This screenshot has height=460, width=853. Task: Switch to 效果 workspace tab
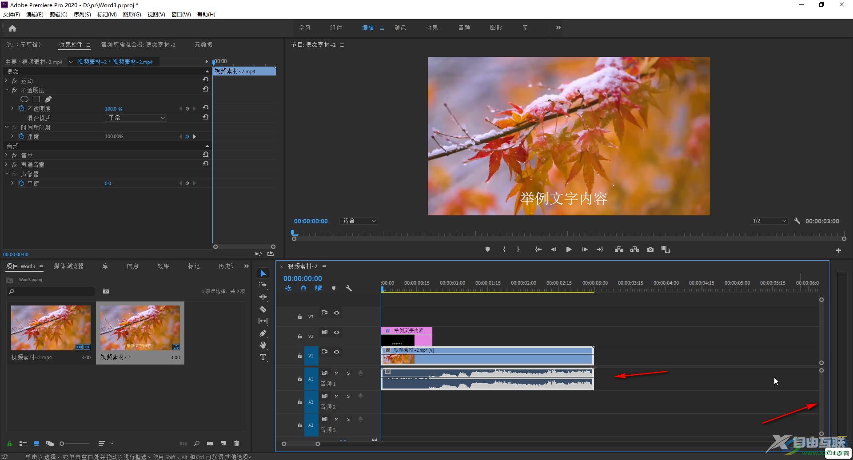tap(432, 28)
